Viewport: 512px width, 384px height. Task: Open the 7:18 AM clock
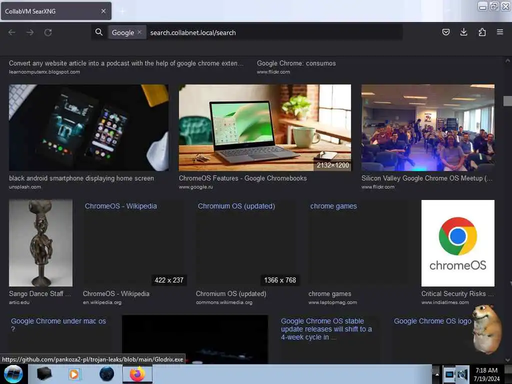[x=486, y=374]
